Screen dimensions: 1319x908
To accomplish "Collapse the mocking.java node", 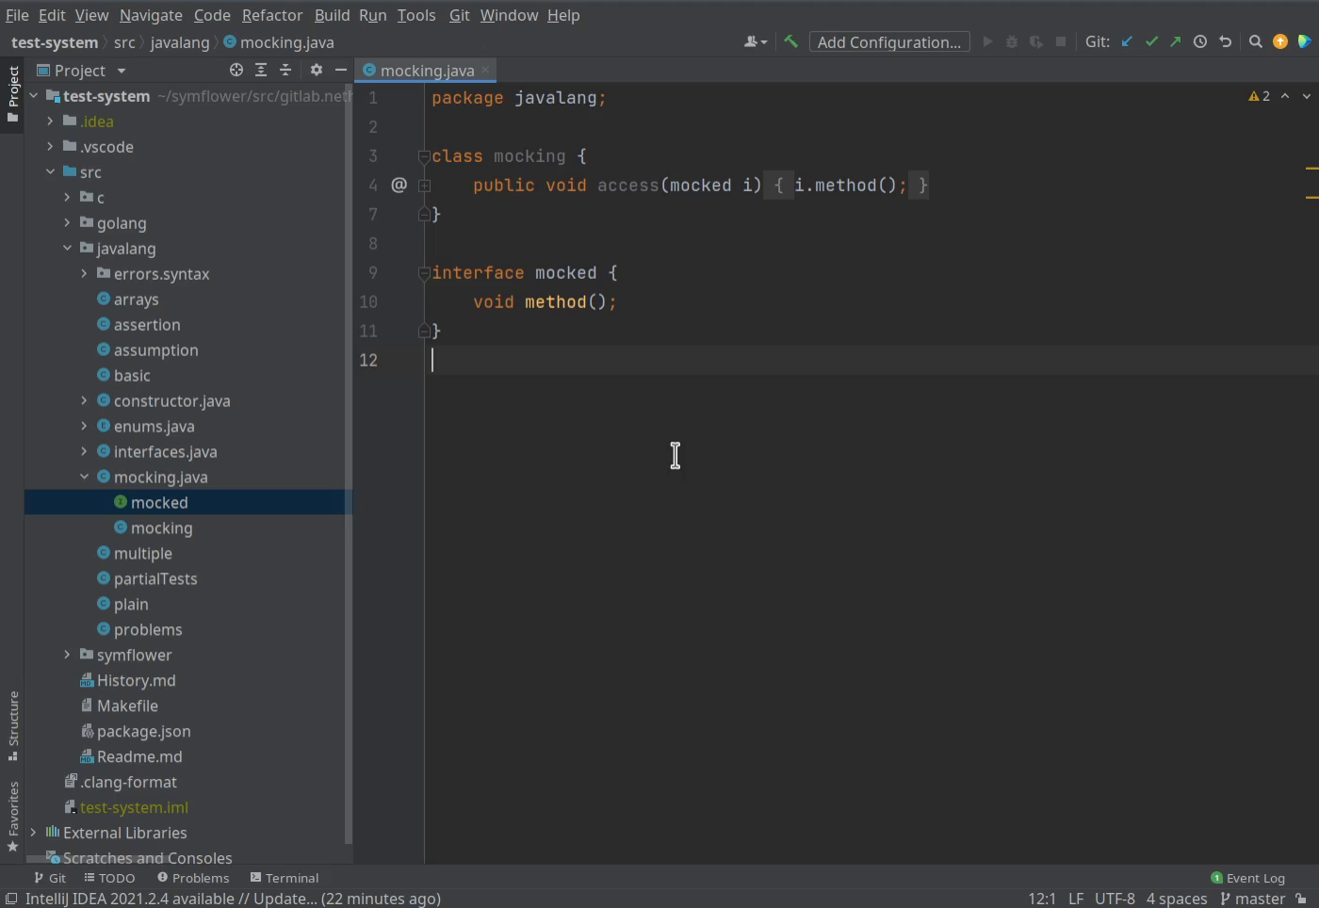I will click(84, 478).
